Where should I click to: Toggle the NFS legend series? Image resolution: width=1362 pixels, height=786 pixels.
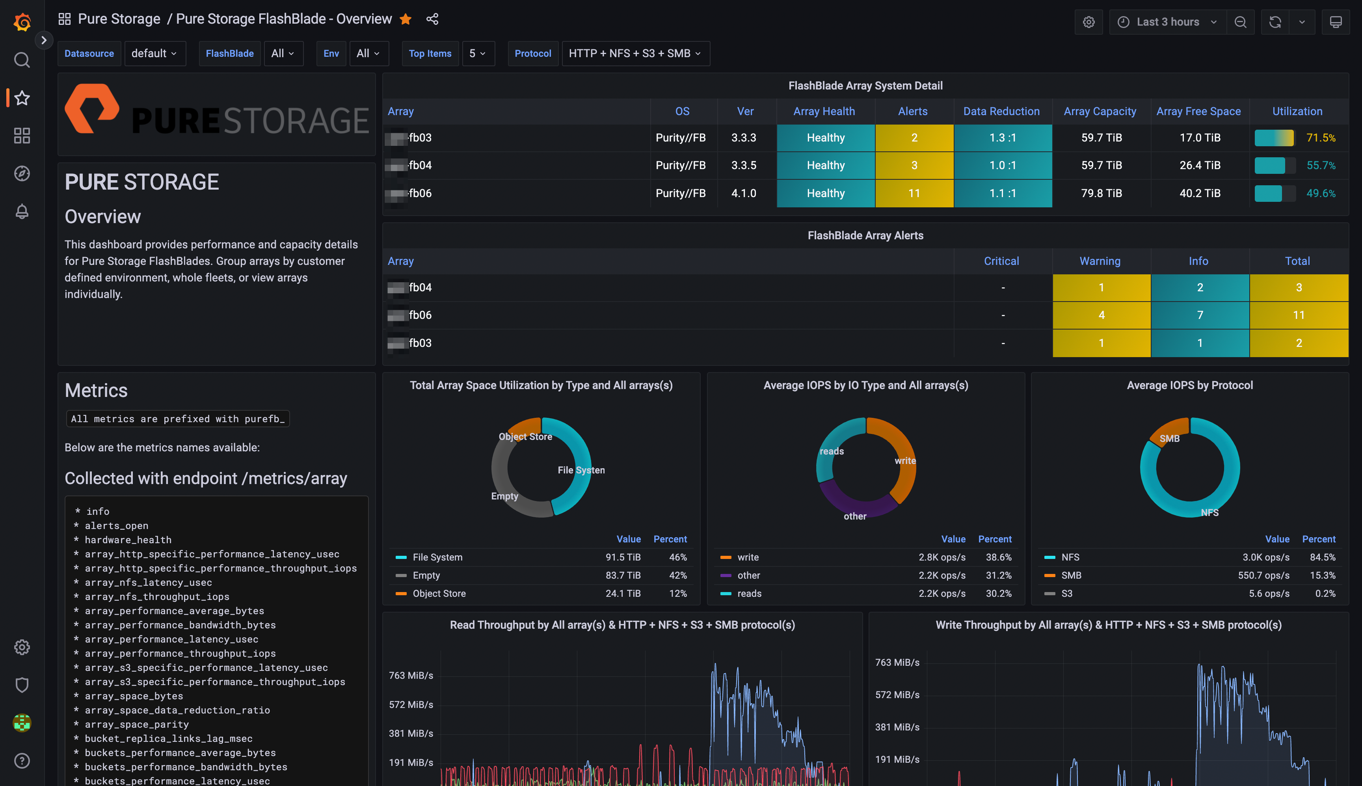1070,557
